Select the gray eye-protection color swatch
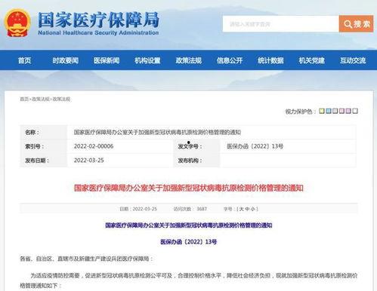 coord(335,111)
